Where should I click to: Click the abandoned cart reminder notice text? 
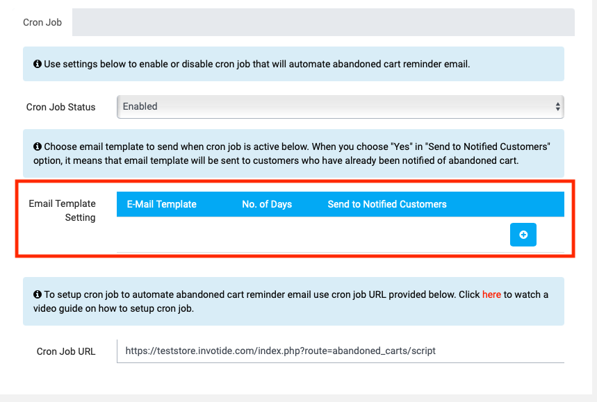point(257,64)
